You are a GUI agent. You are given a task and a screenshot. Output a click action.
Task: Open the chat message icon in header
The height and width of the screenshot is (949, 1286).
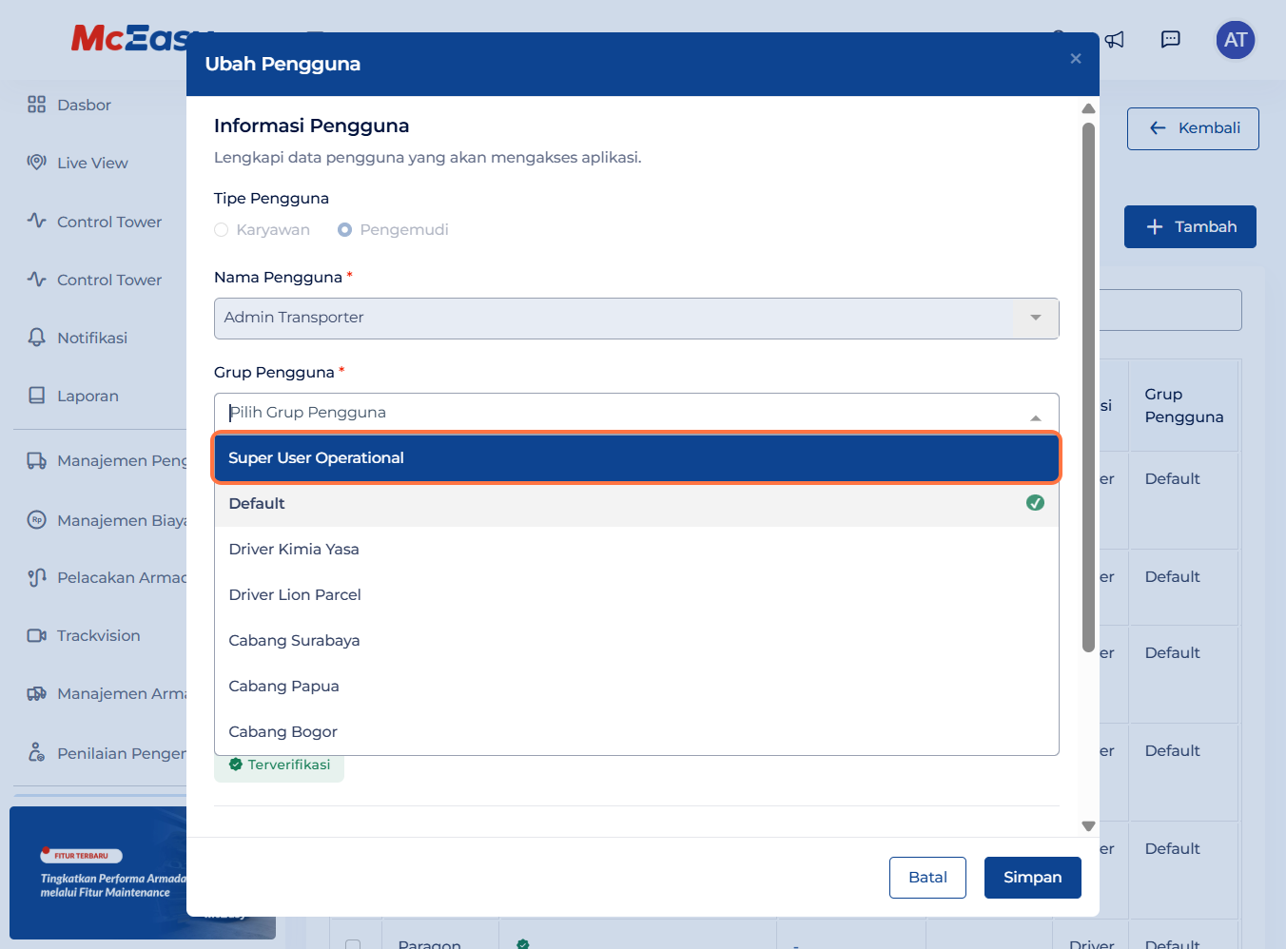tap(1171, 40)
